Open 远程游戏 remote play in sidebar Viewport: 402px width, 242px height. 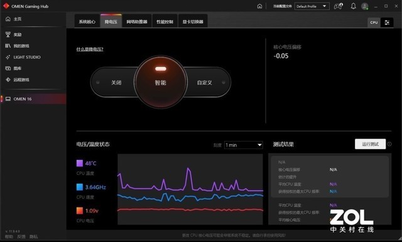pos(18,80)
